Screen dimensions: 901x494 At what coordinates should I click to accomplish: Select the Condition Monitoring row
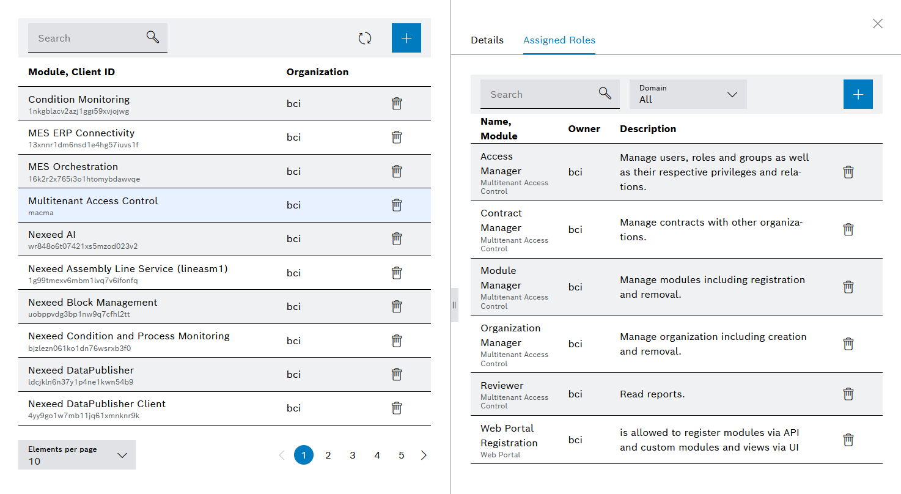pos(224,104)
